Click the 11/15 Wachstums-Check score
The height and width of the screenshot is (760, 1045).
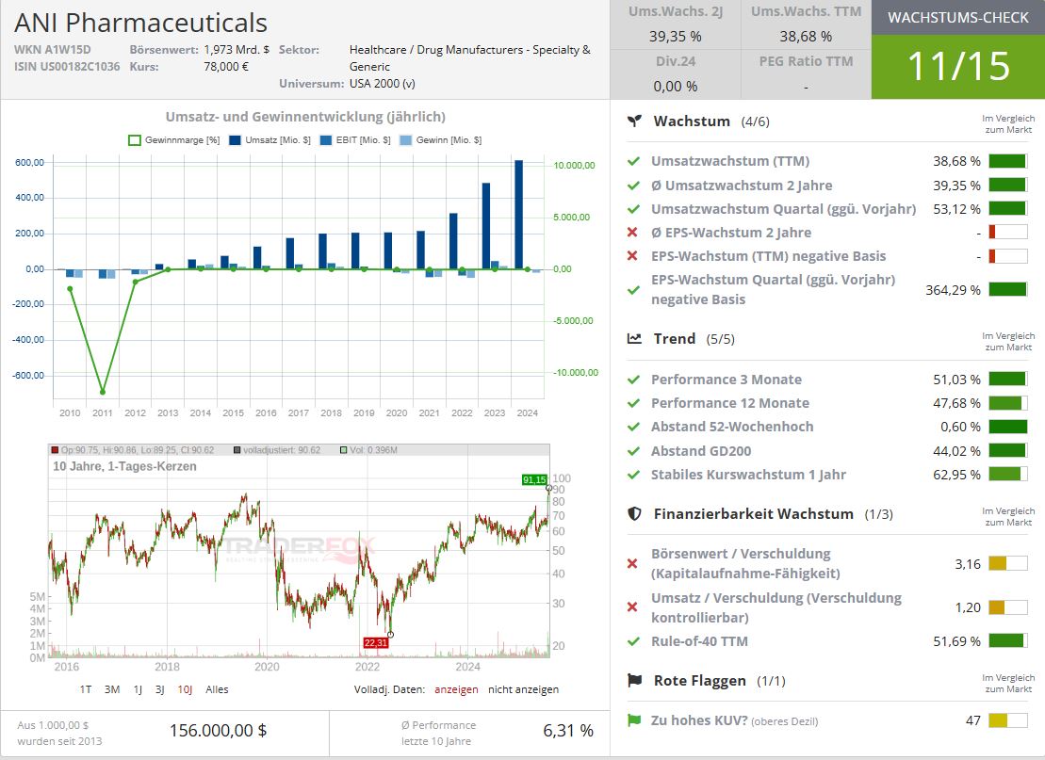[958, 66]
